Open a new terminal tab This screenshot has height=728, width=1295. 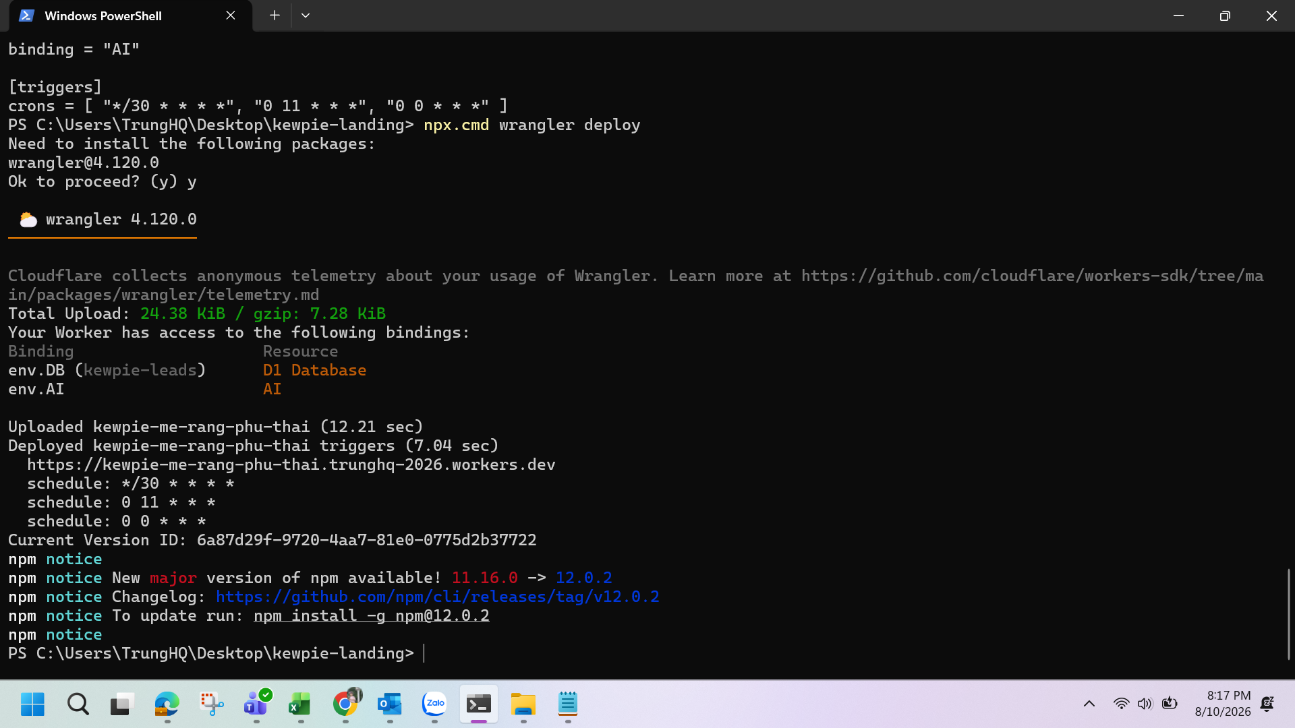(275, 16)
